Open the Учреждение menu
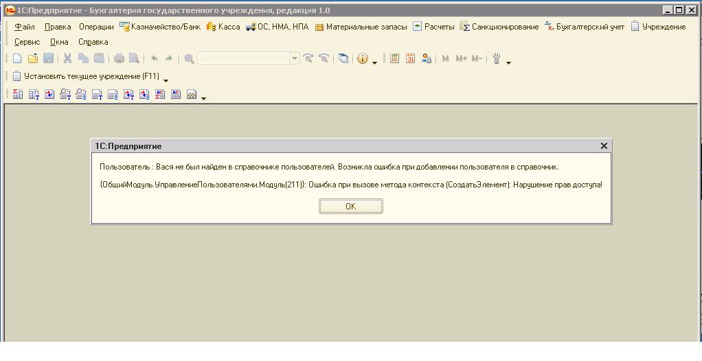Image resolution: width=702 pixels, height=361 pixels. pos(658,27)
